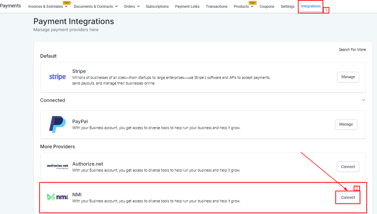Click the PayPal logo icon
Screen dimensions: 377x214
pos(57,124)
